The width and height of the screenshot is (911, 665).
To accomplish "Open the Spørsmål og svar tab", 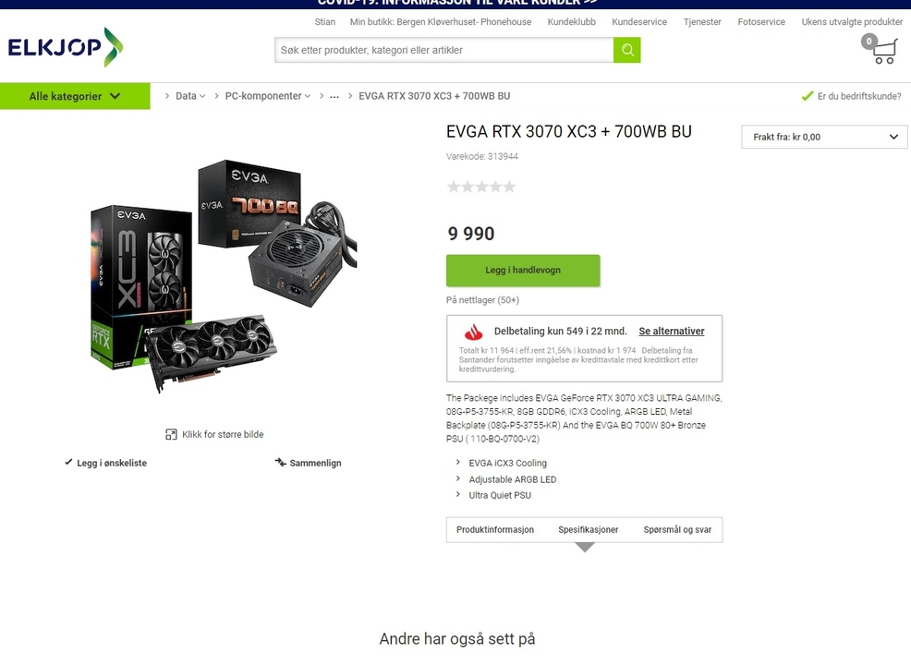I will tap(677, 529).
